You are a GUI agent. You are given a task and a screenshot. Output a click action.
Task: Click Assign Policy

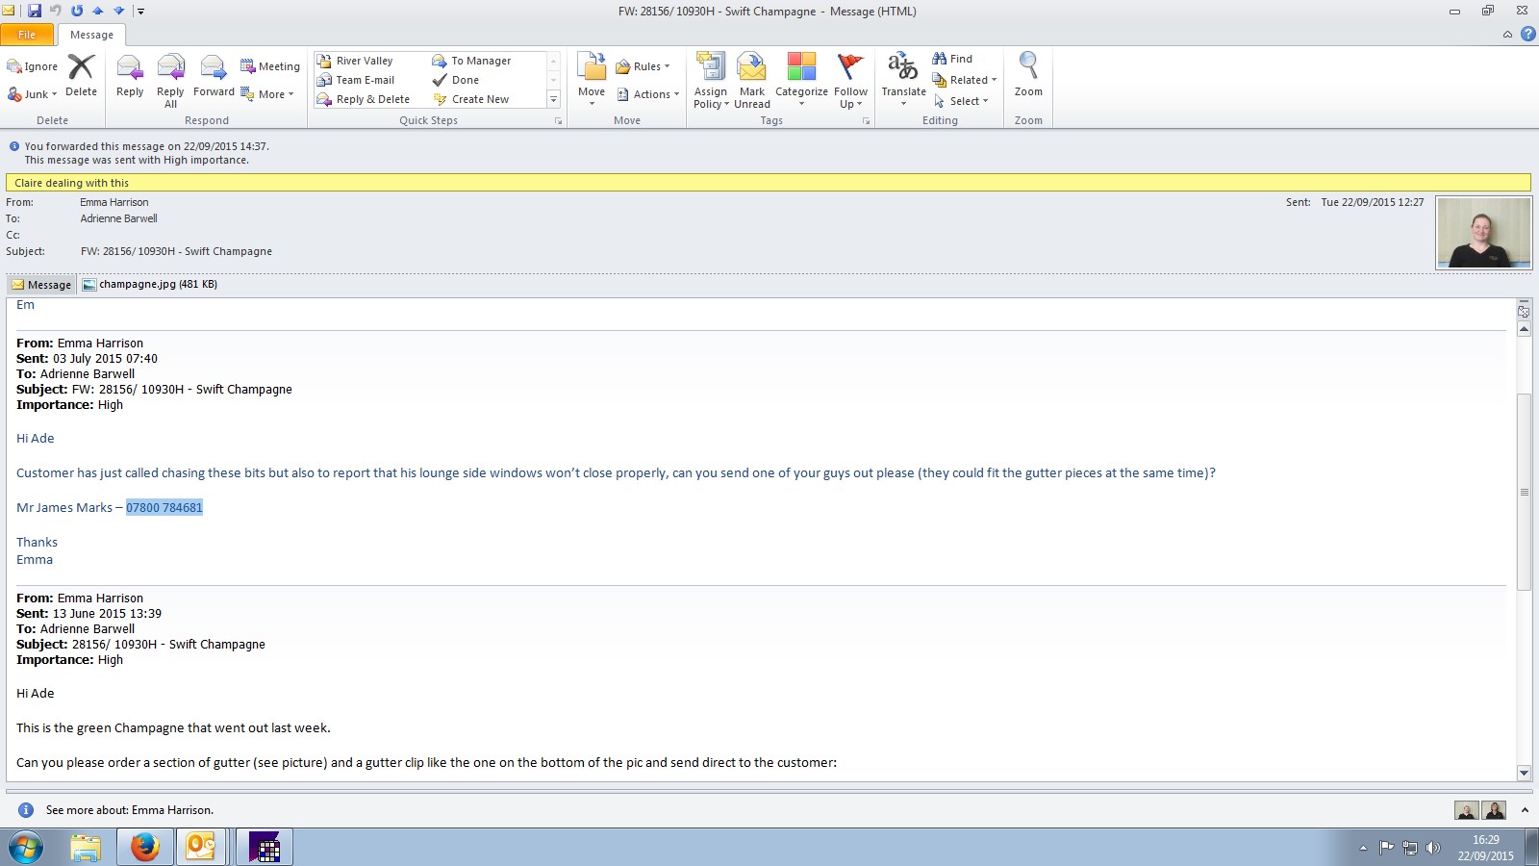[711, 81]
